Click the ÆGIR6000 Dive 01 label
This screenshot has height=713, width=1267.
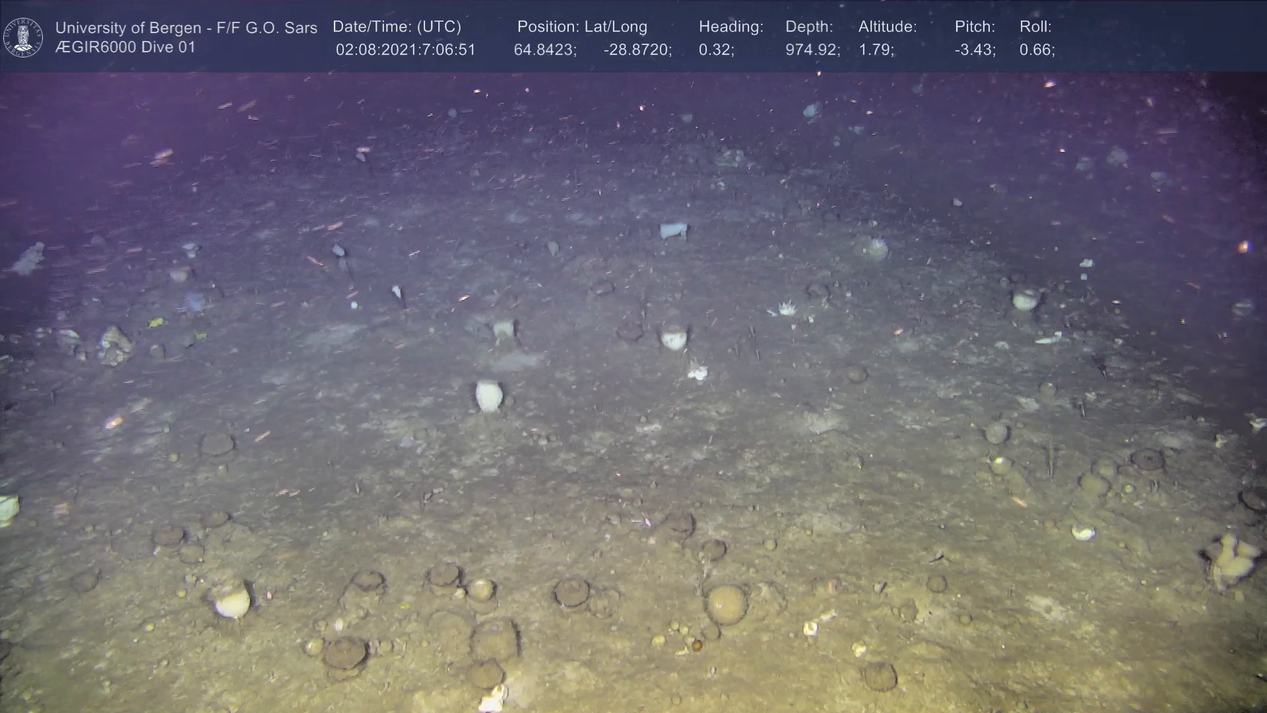125,48
